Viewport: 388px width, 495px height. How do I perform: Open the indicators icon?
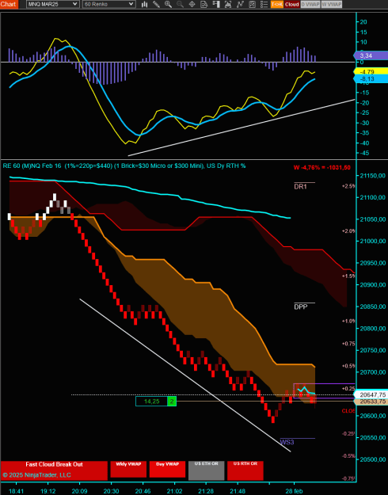pyautogui.click(x=240, y=4)
